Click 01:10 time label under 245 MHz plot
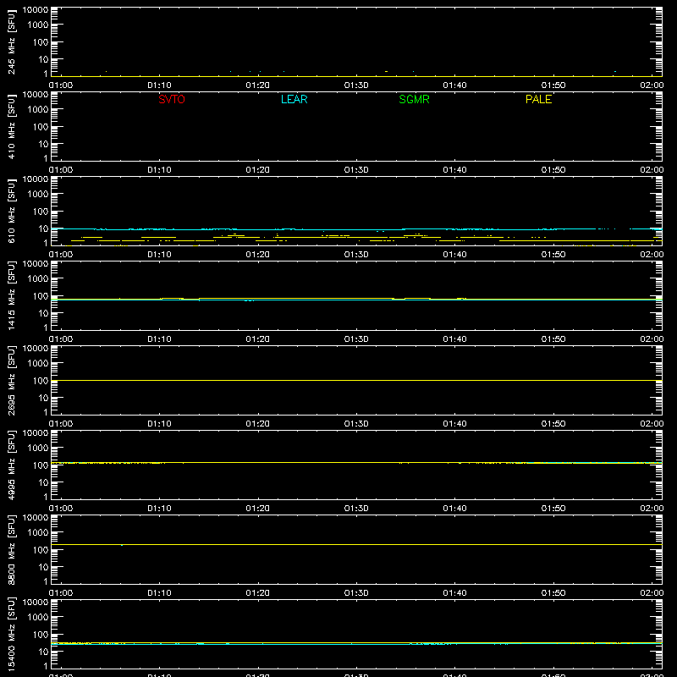 [159, 85]
